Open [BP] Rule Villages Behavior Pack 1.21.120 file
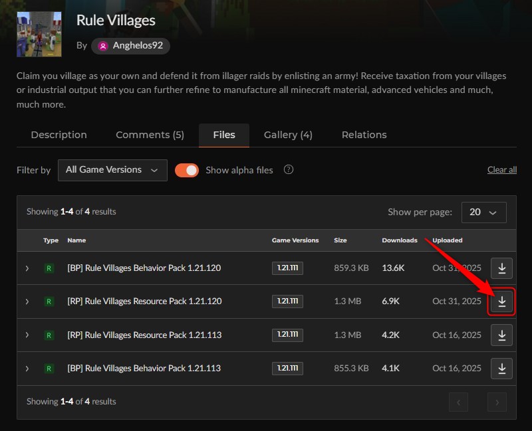 144,268
